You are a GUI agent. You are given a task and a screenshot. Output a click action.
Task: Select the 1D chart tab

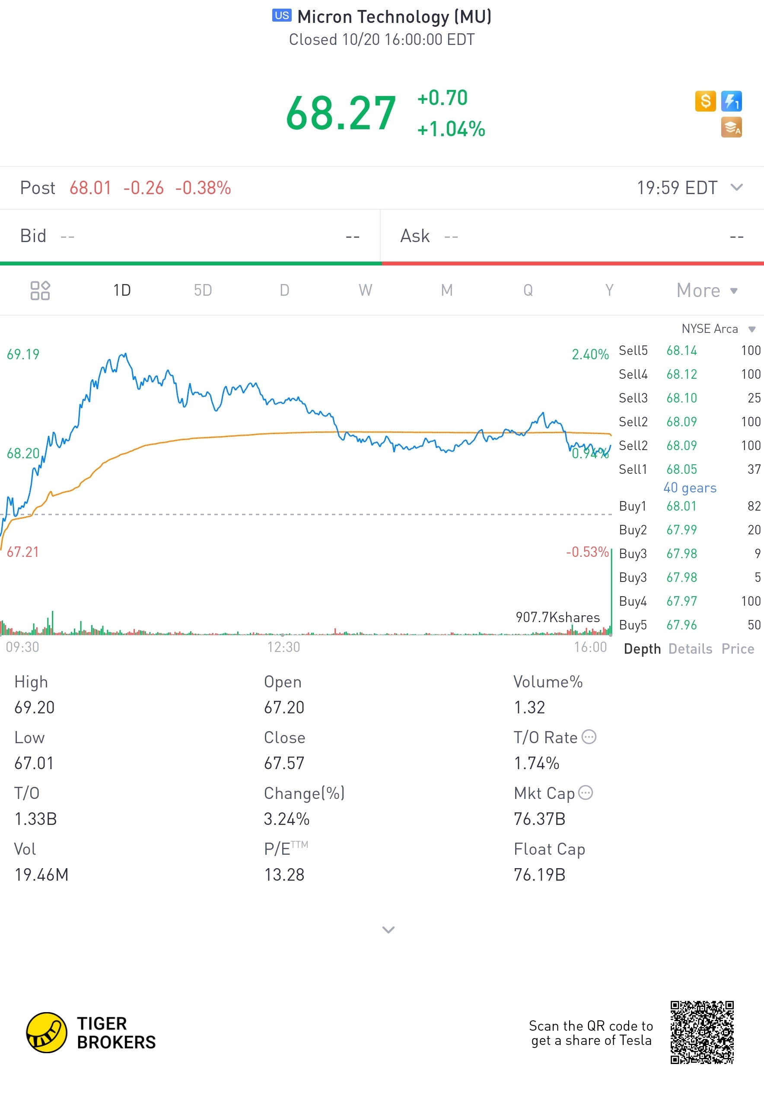[x=122, y=290]
